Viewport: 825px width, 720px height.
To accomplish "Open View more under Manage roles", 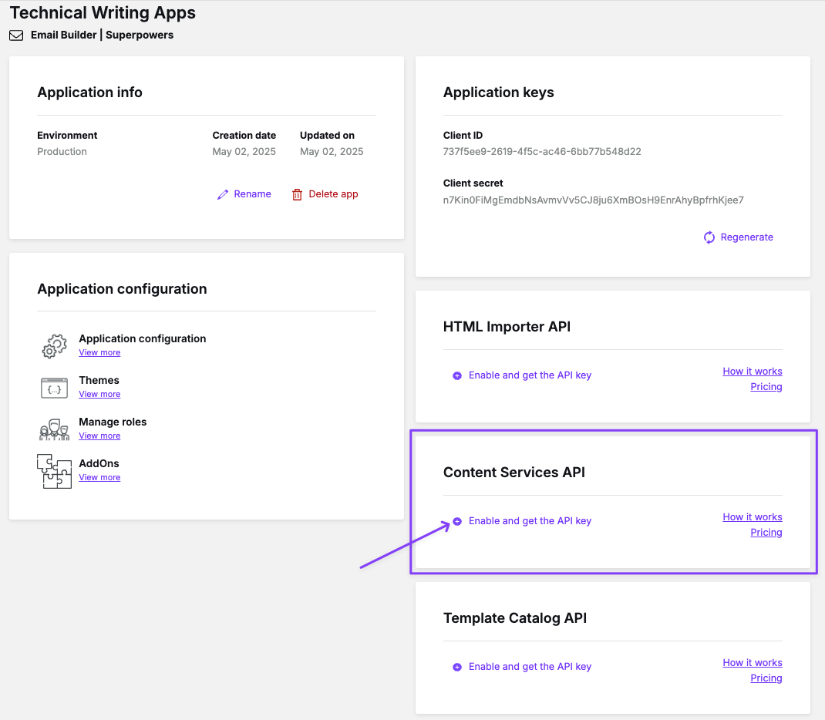I will tap(99, 436).
